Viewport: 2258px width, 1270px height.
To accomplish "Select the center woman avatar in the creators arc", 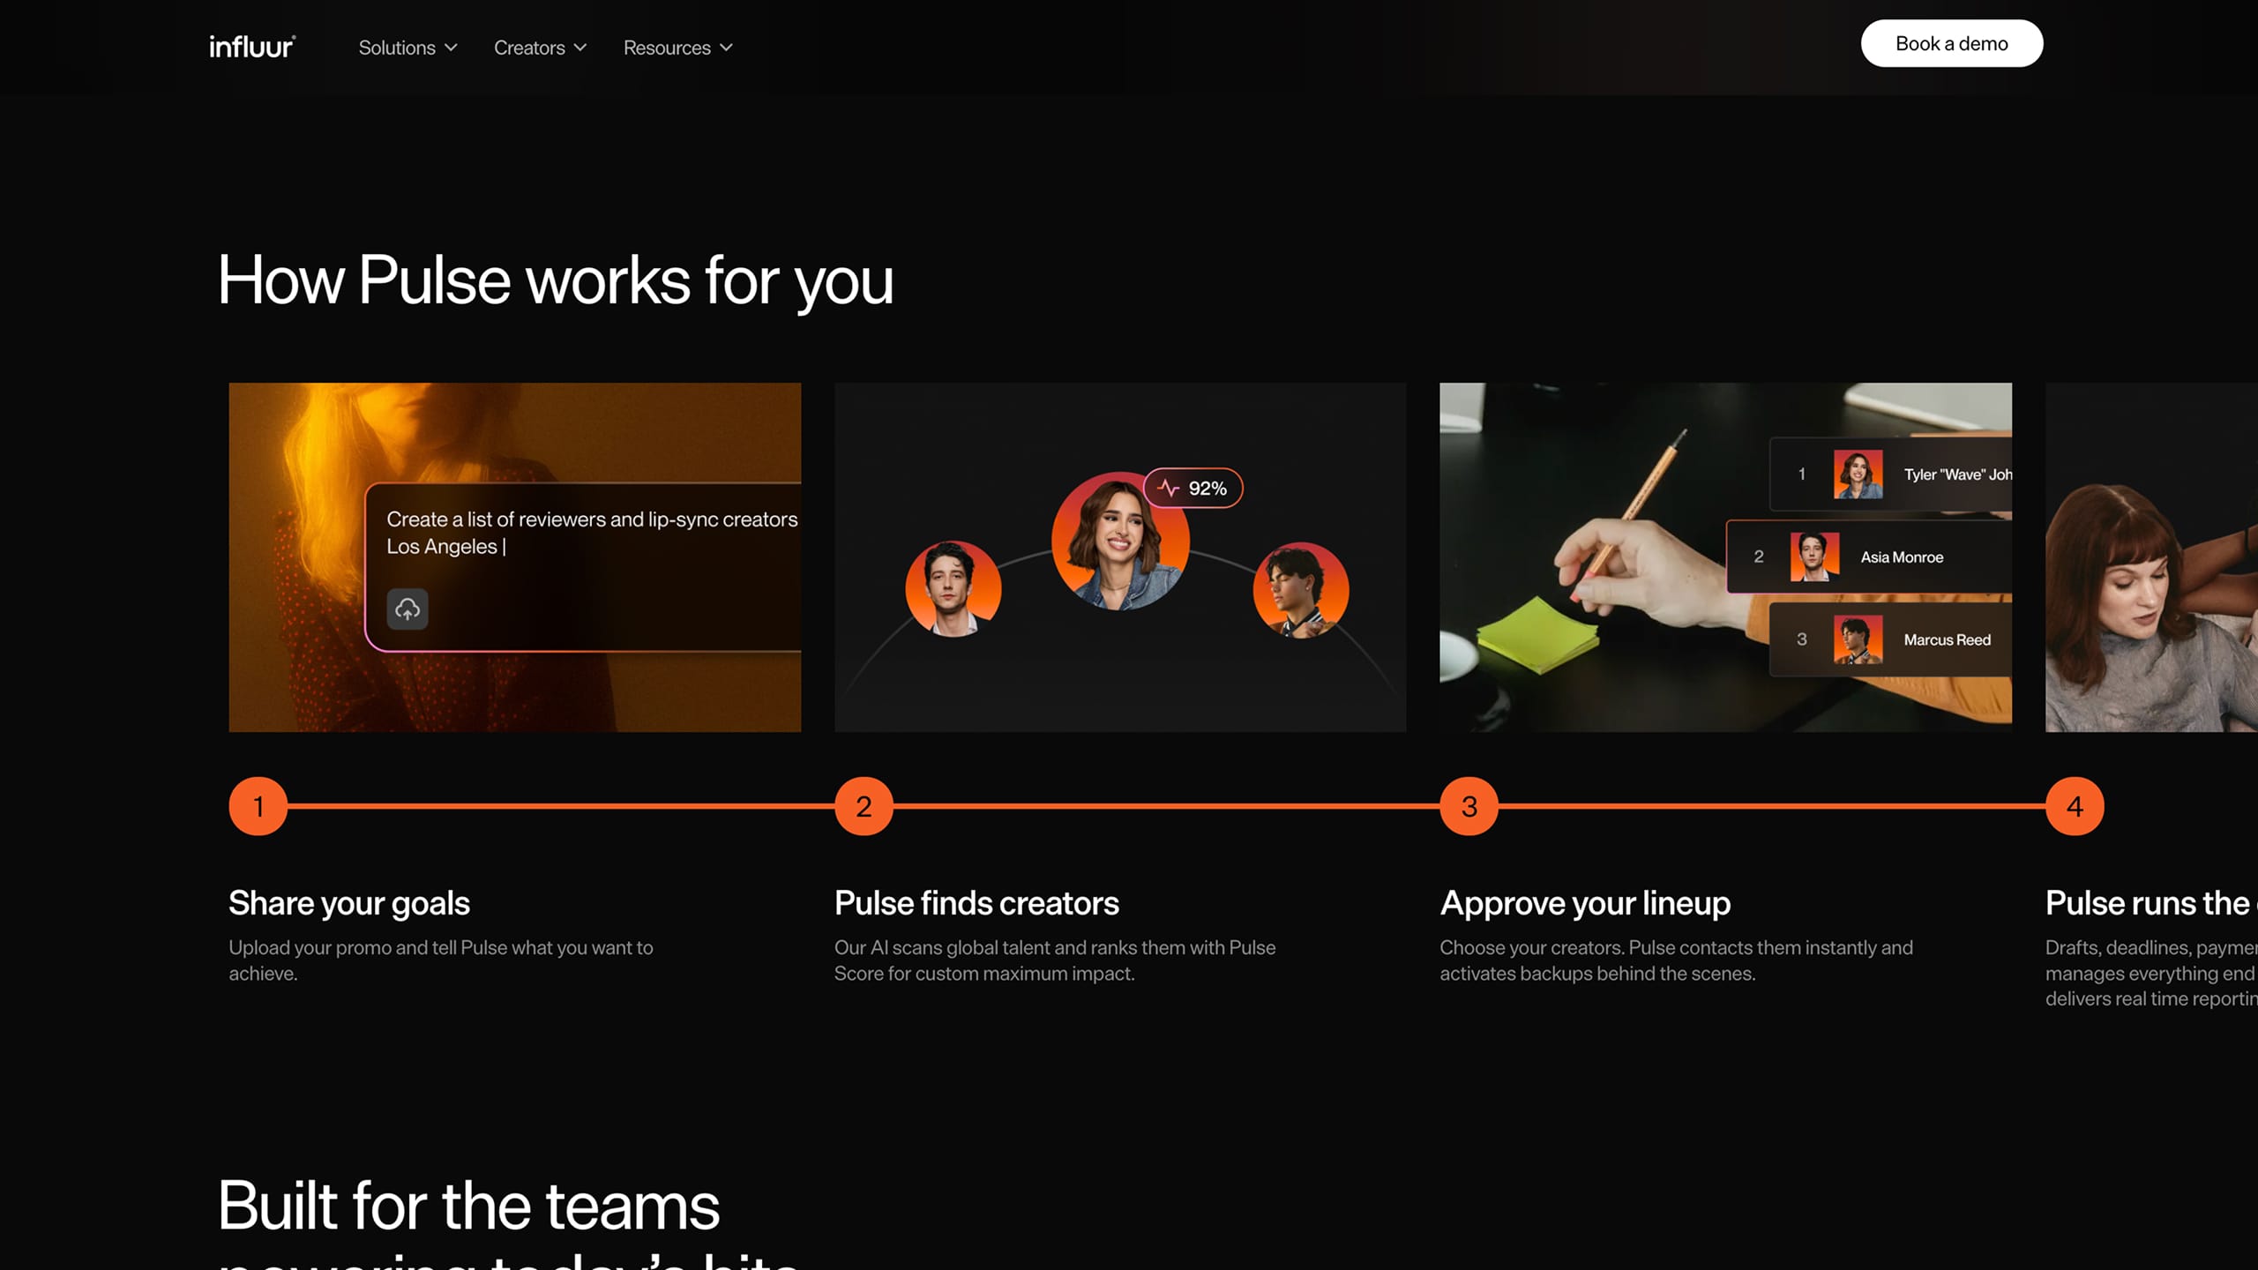I will [x=1120, y=542].
